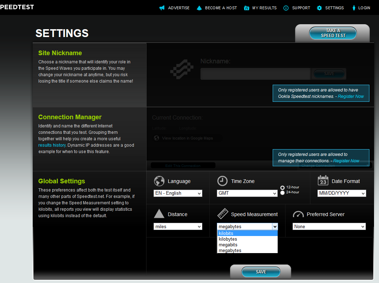Open the GMT time zone dropdown
The height and width of the screenshot is (283, 379).
[247, 193]
